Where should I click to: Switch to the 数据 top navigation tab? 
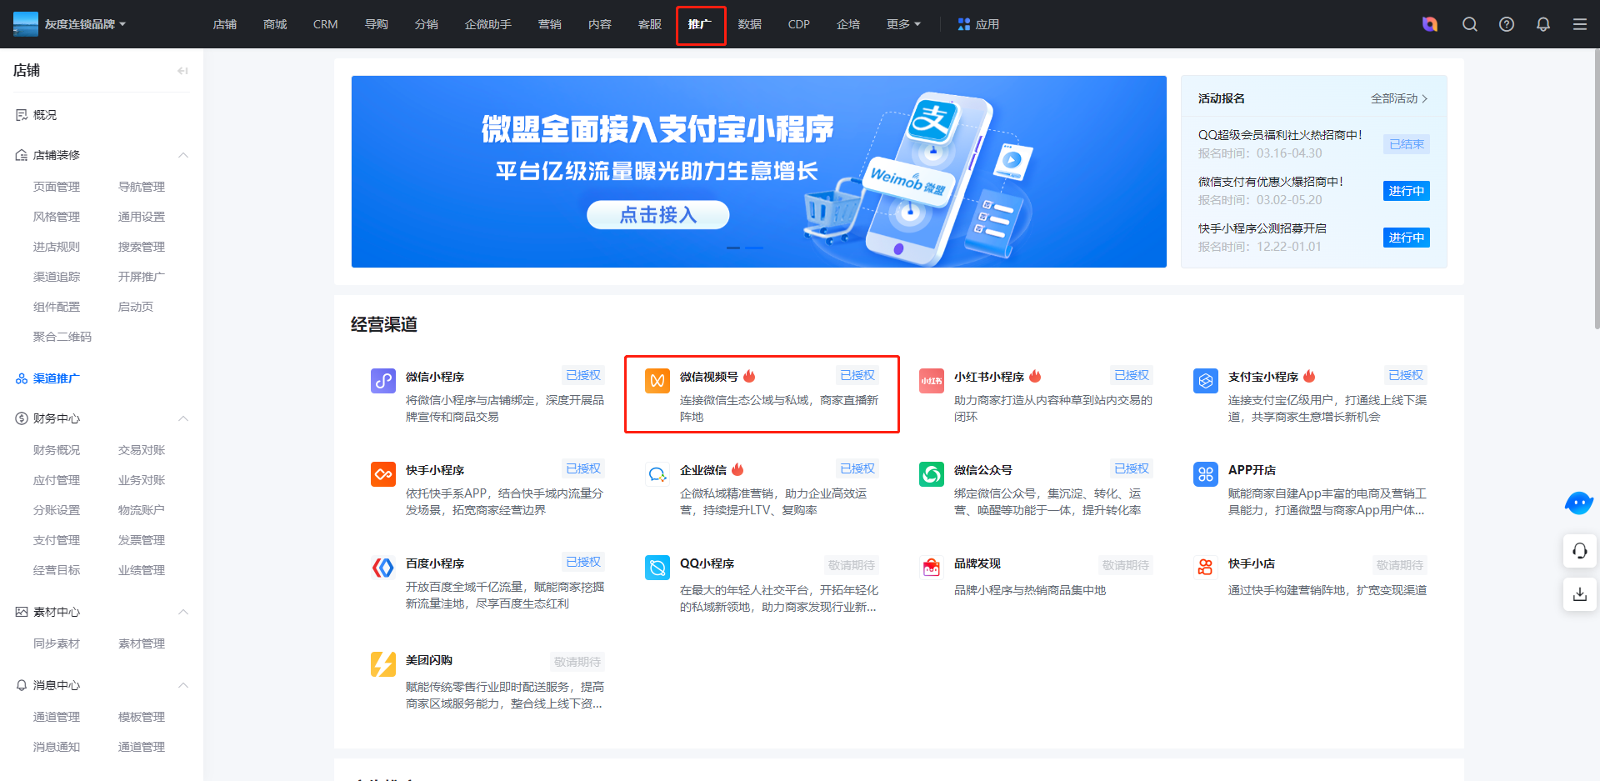click(x=750, y=24)
